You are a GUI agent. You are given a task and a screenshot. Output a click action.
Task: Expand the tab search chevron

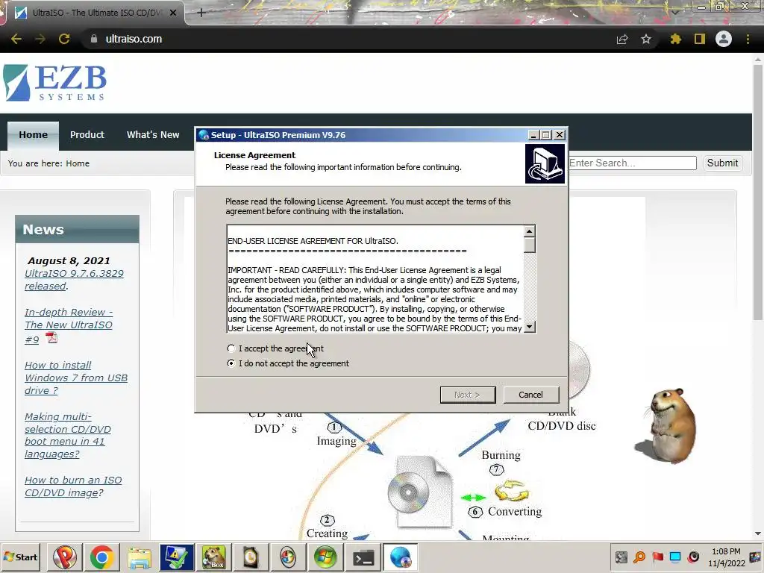(675, 11)
